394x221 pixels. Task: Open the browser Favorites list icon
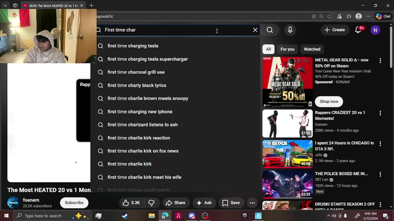point(349,16)
